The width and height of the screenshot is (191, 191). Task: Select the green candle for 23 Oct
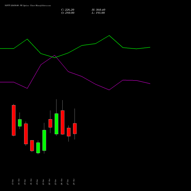click(57, 124)
